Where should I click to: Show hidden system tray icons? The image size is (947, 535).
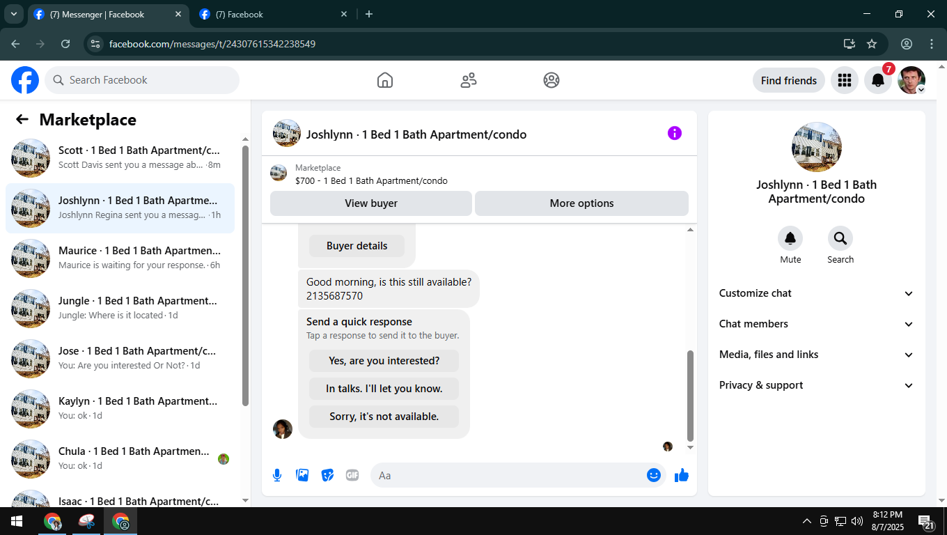(x=807, y=521)
